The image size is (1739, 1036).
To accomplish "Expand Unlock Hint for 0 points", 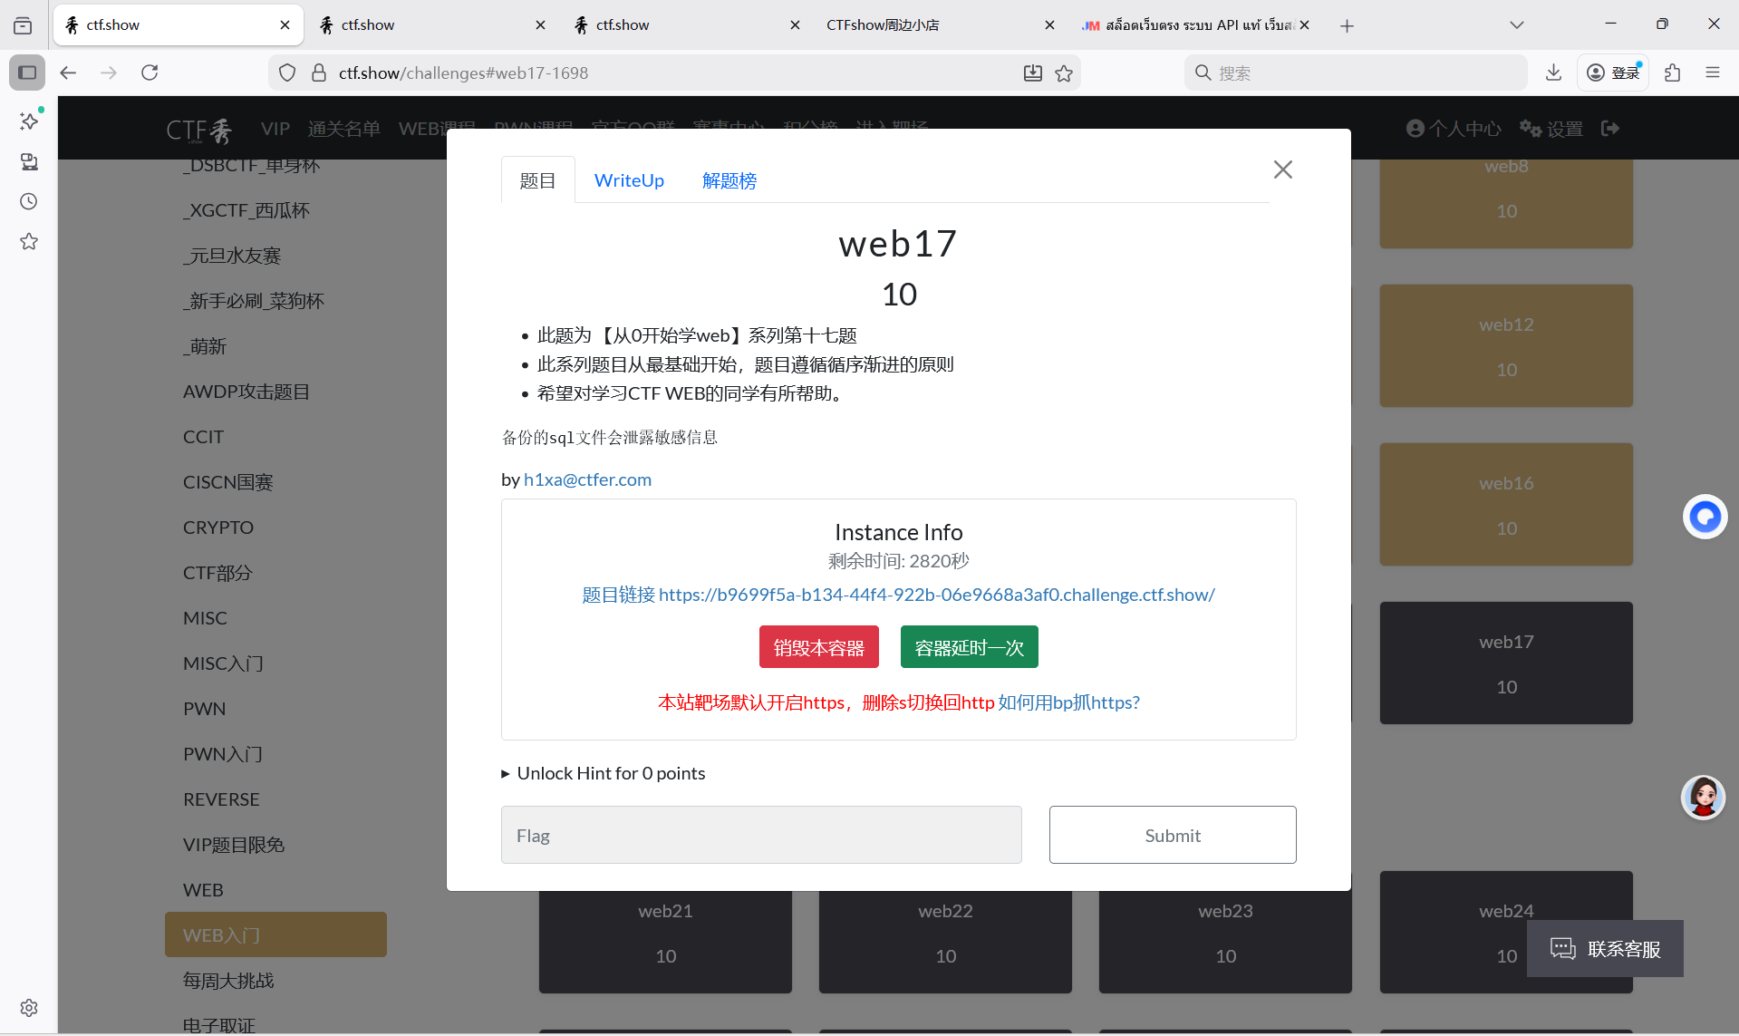I will pyautogui.click(x=603, y=773).
